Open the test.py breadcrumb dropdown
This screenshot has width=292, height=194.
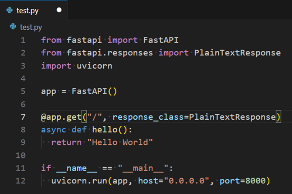click(x=31, y=27)
